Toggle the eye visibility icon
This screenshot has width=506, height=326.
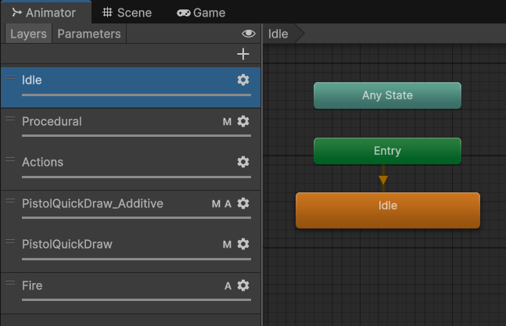(249, 34)
